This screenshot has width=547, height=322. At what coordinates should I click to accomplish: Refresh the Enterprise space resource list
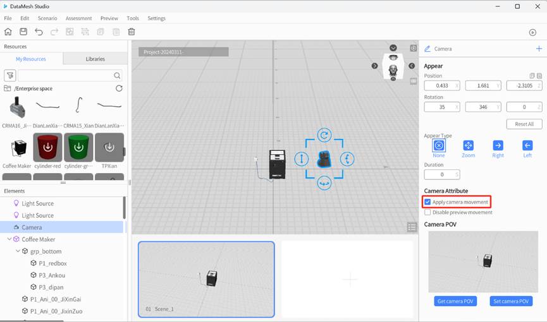pyautogui.click(x=119, y=88)
